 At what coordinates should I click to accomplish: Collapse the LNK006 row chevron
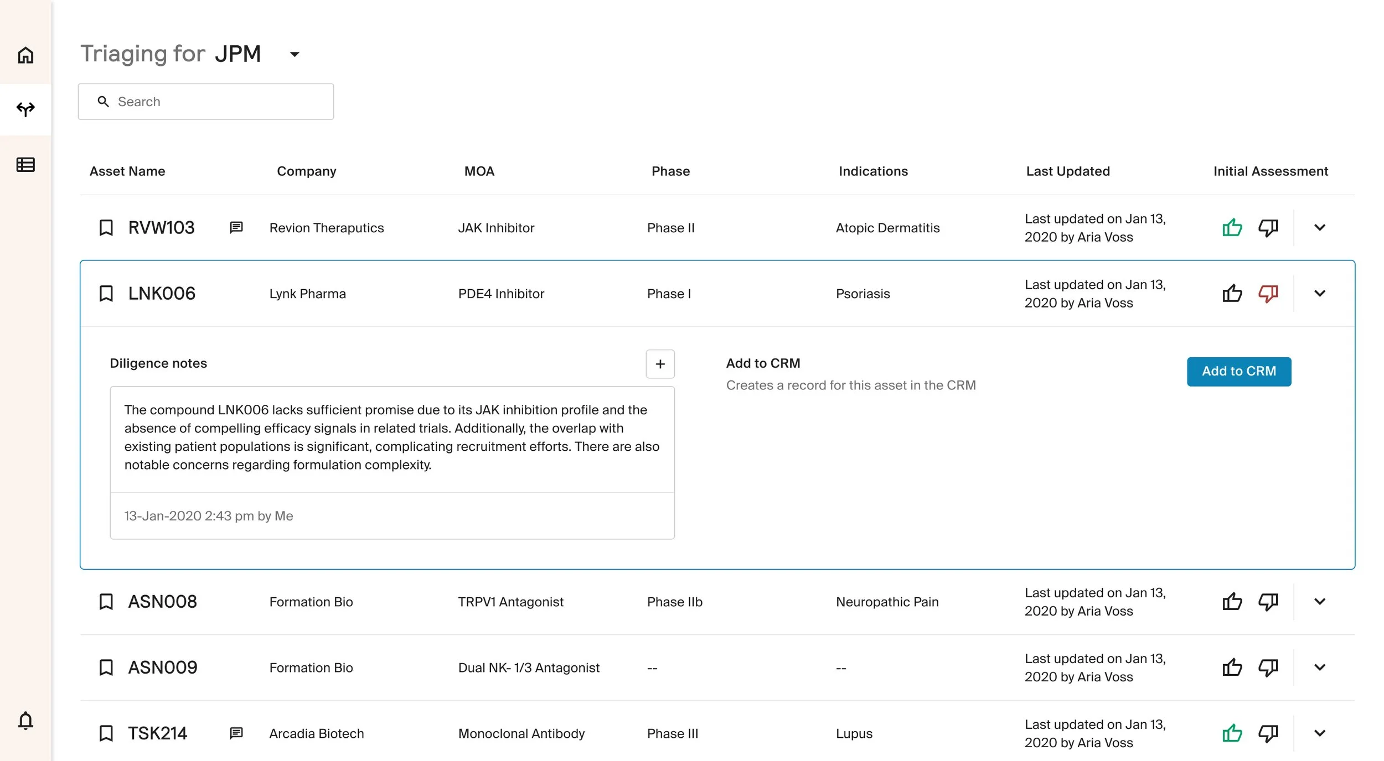pos(1320,294)
